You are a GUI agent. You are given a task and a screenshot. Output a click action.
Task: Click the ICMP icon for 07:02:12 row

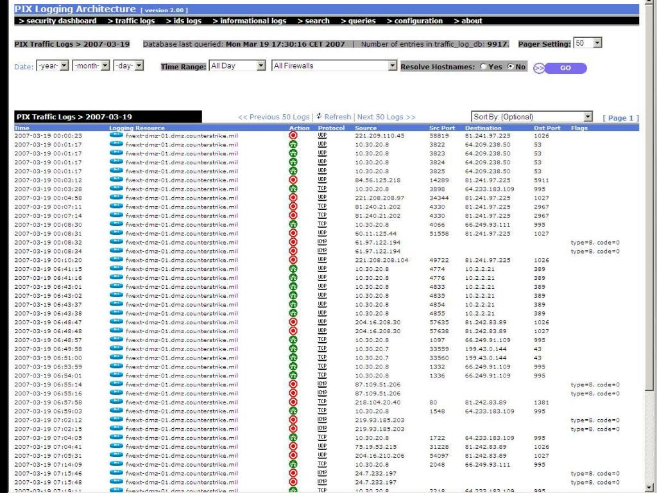322,420
